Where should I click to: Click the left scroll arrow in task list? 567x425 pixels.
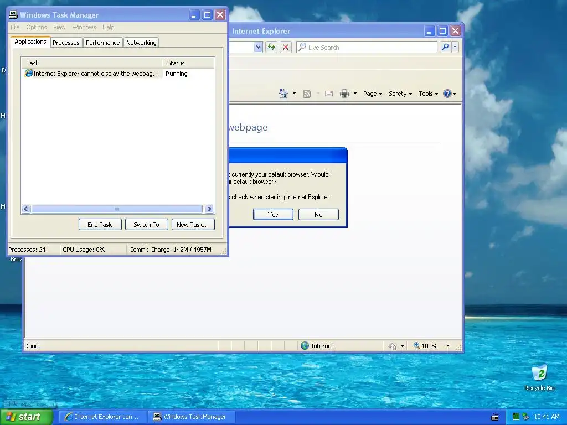[x=26, y=209]
